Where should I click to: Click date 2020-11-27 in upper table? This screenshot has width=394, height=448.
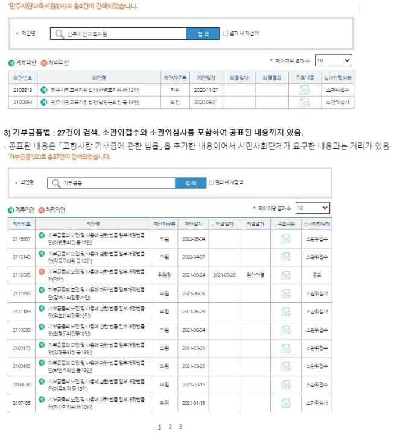tap(206, 90)
